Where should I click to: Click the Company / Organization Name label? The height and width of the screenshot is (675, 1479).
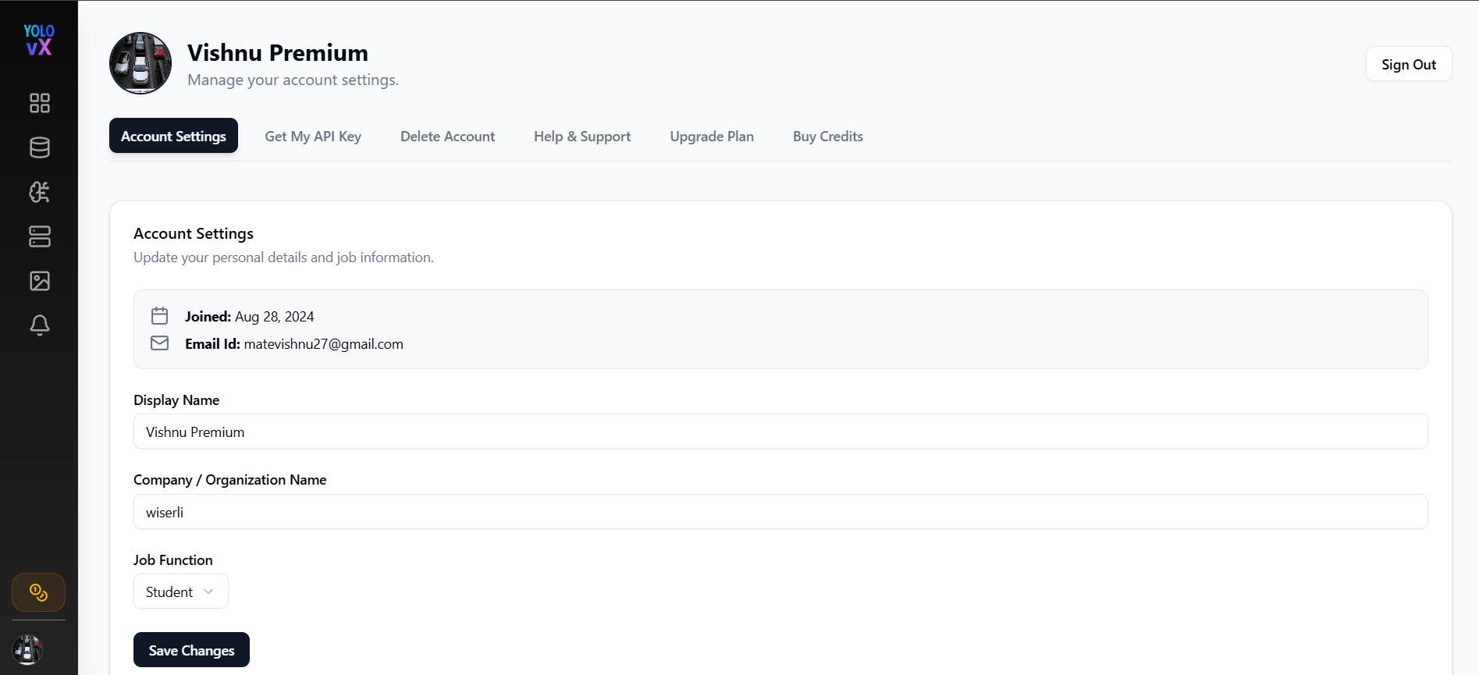[x=229, y=480]
